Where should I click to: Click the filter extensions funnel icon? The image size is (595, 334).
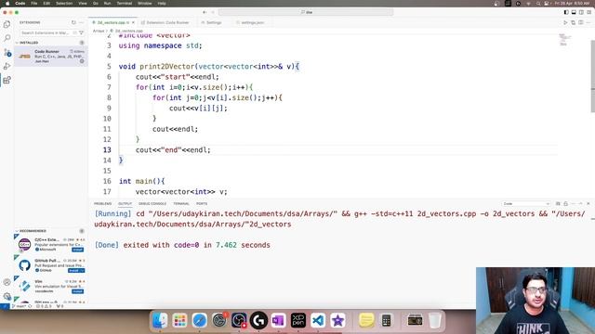click(81, 33)
